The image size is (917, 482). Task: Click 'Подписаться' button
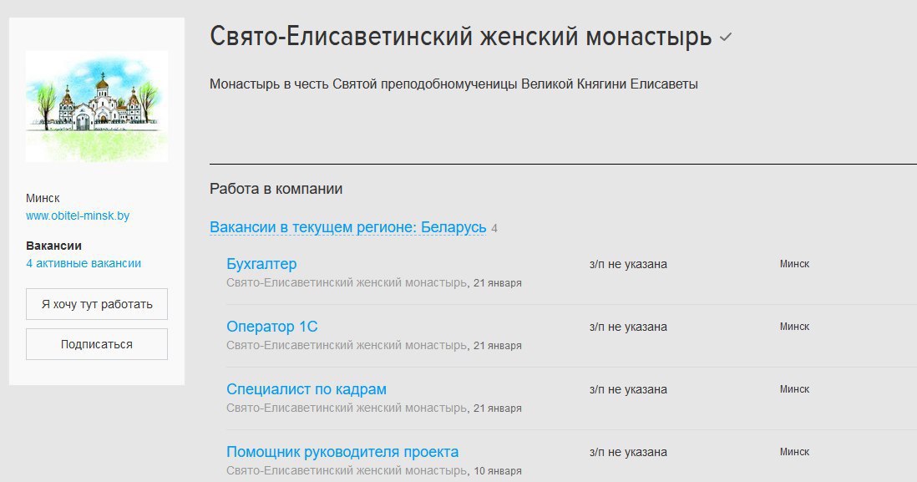[97, 344]
